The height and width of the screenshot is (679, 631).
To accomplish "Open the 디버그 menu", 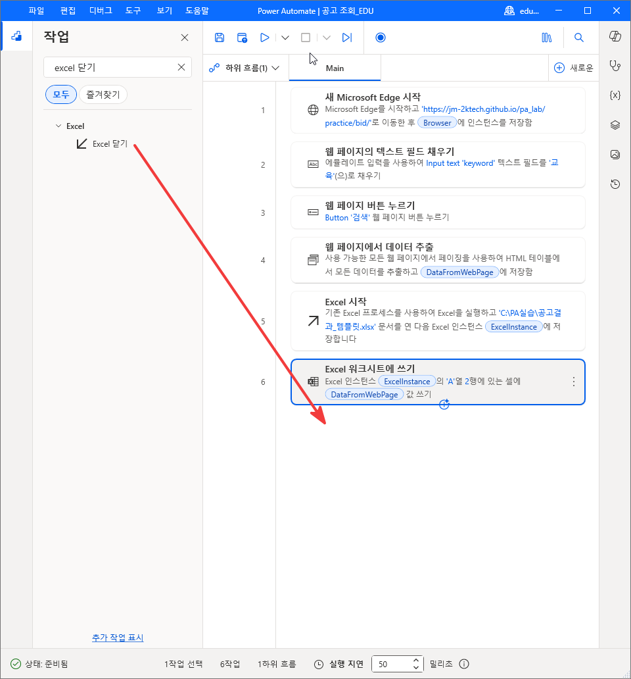I will pyautogui.click(x=101, y=11).
